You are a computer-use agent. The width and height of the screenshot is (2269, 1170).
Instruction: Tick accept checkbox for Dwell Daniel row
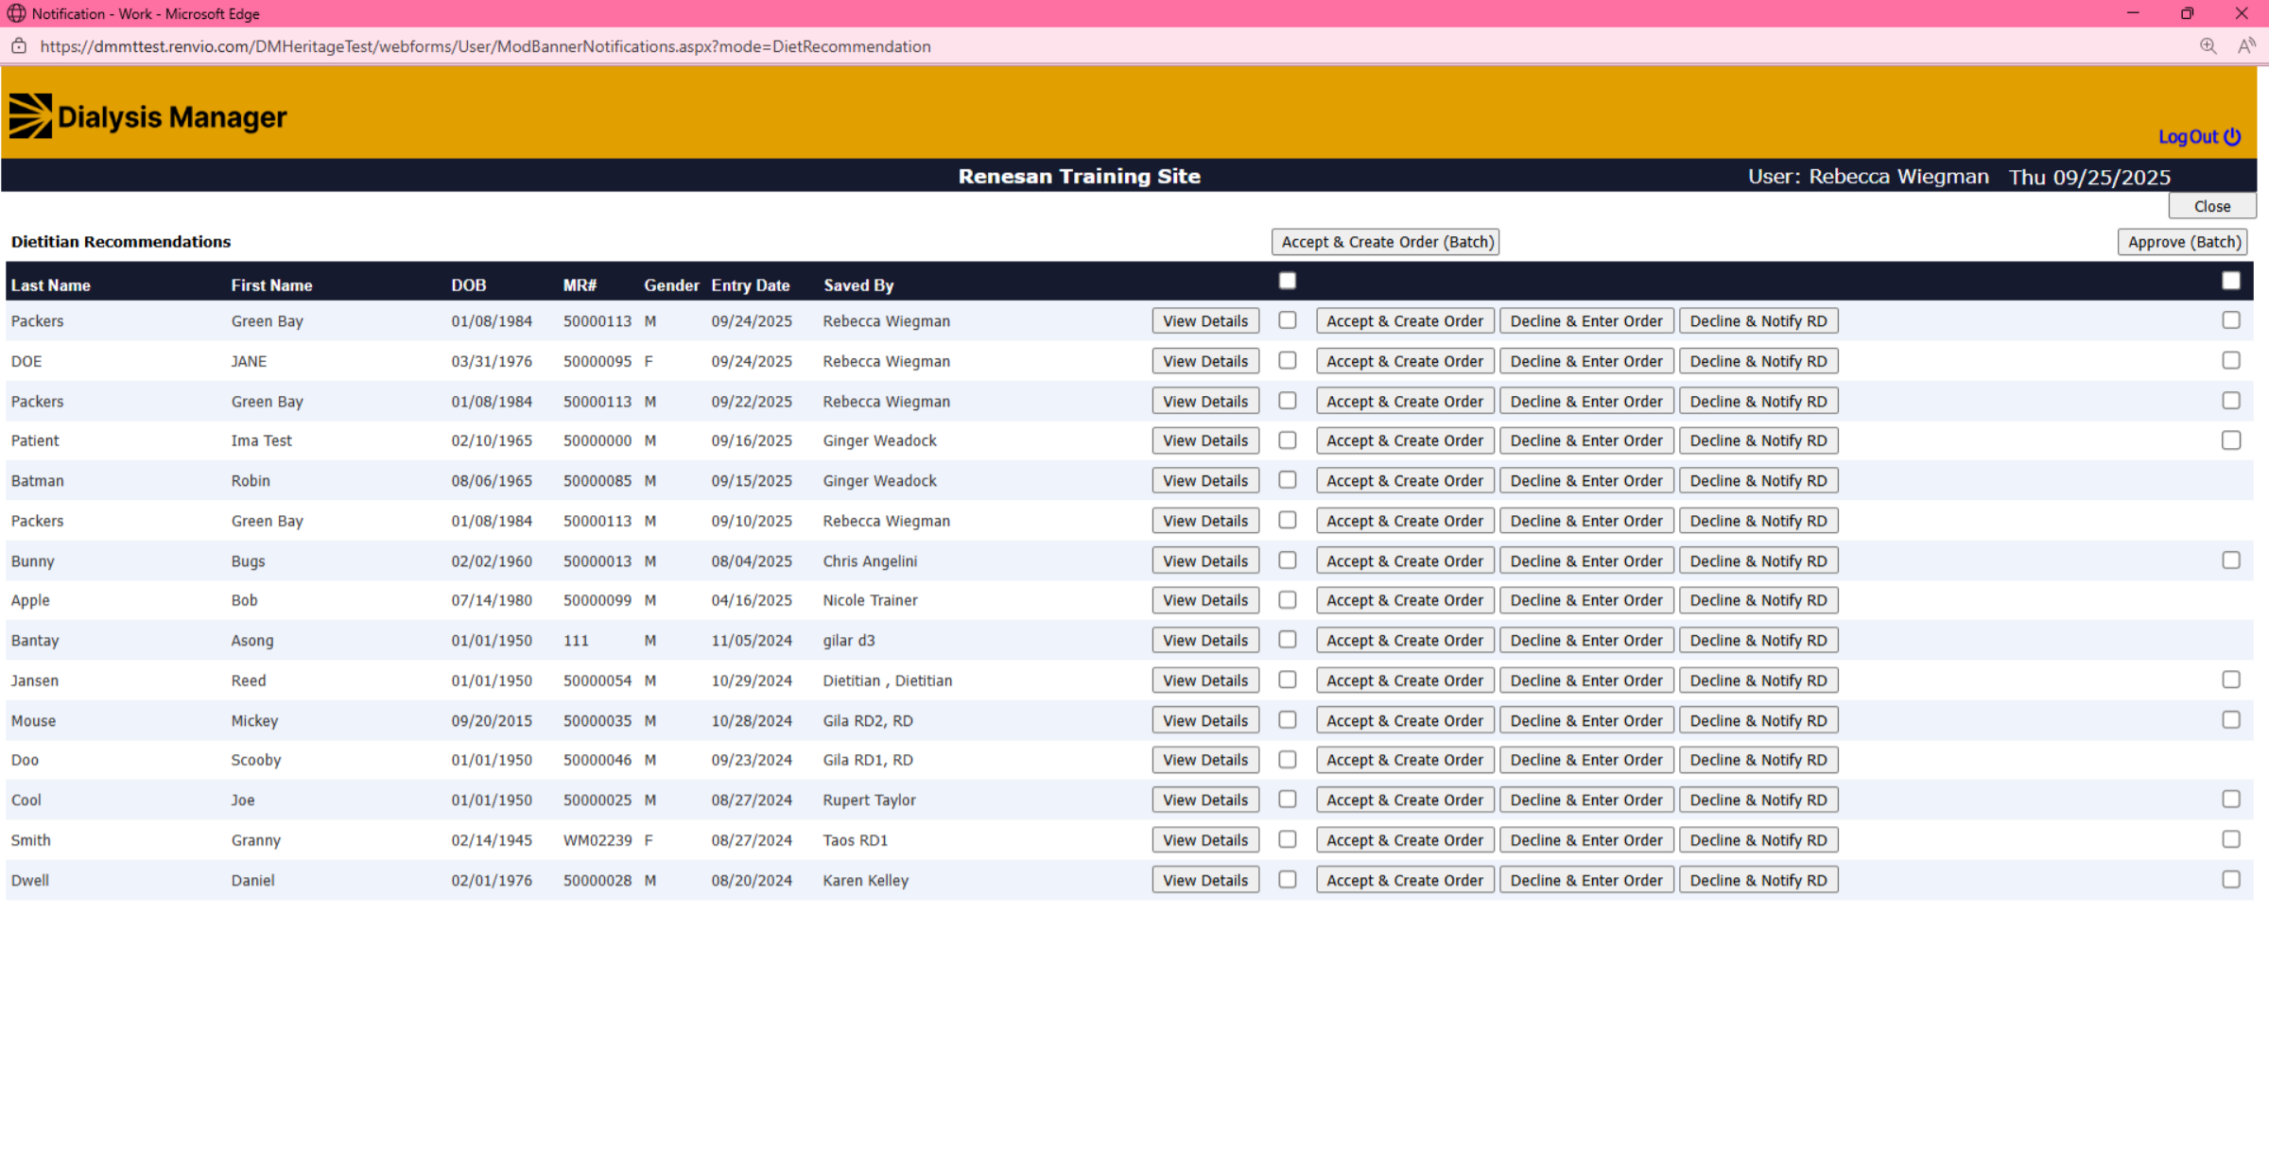pos(1287,879)
